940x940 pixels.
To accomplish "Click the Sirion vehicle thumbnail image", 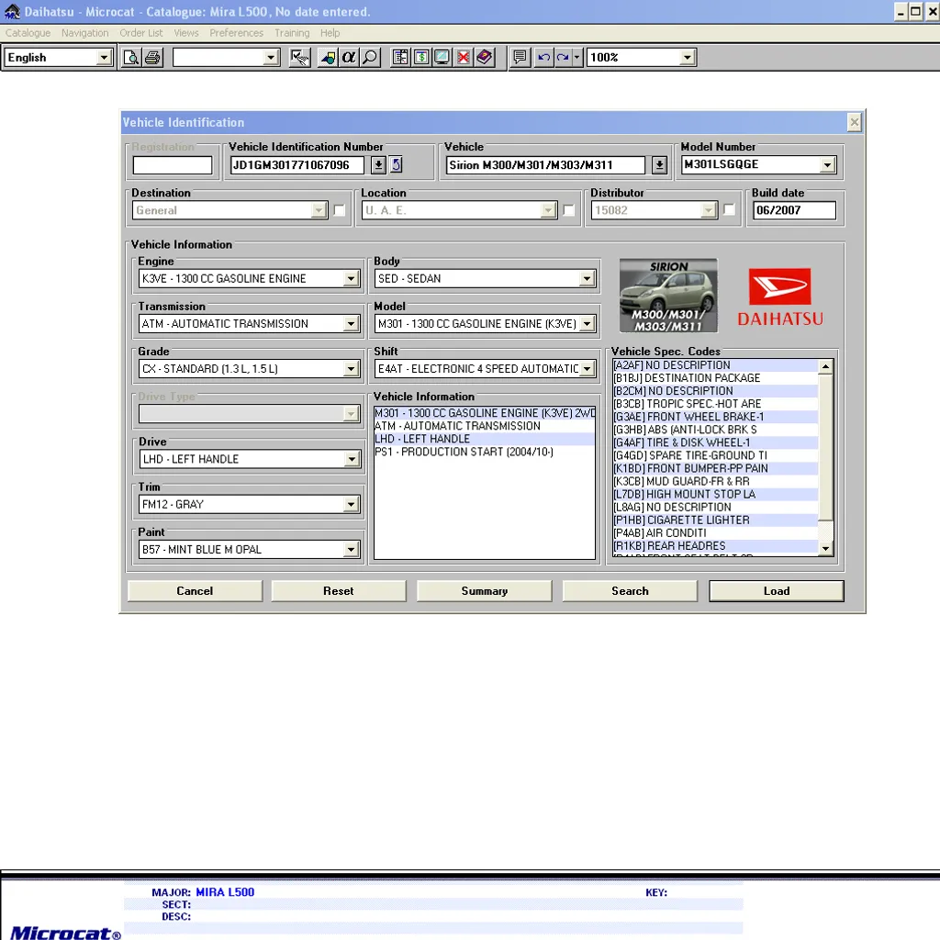I will point(668,296).
